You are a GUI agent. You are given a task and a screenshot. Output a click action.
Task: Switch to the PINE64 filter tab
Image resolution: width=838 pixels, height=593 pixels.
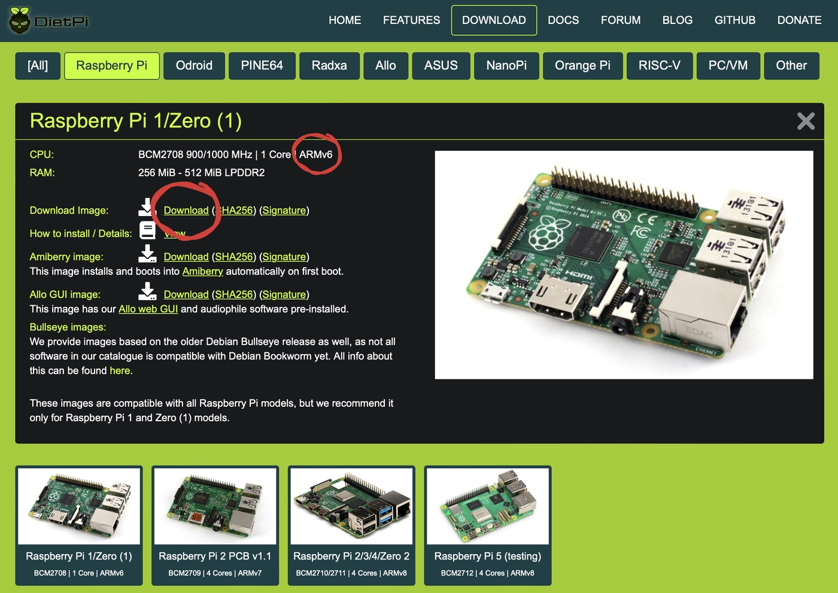coord(262,66)
